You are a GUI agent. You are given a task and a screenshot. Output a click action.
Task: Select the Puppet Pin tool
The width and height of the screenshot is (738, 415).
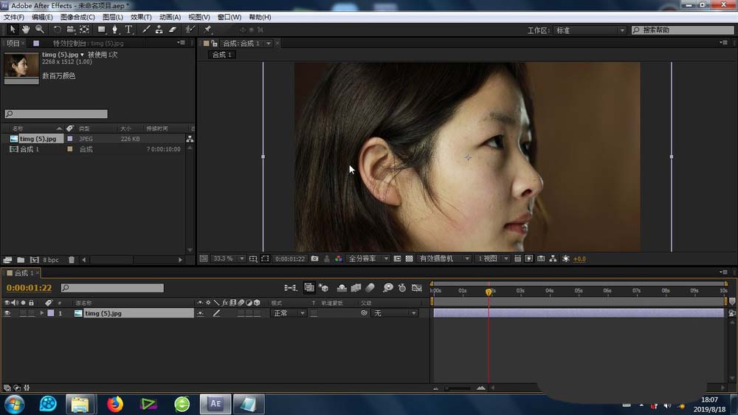207,30
